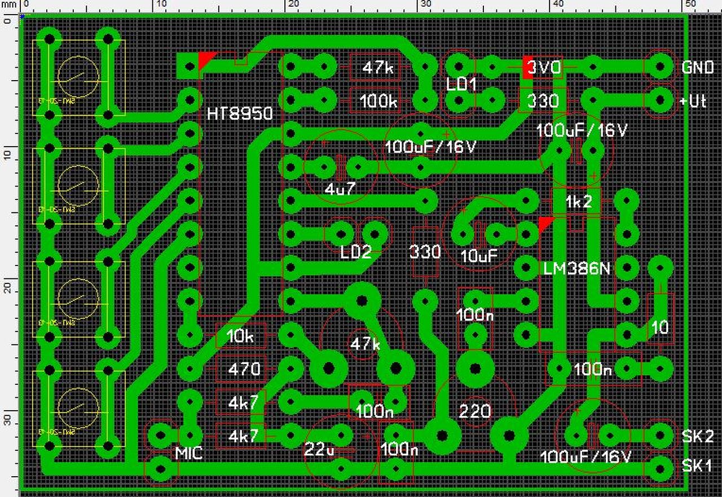Click the 4u7 capacitor label
This screenshot has width=722, height=497.
point(340,189)
